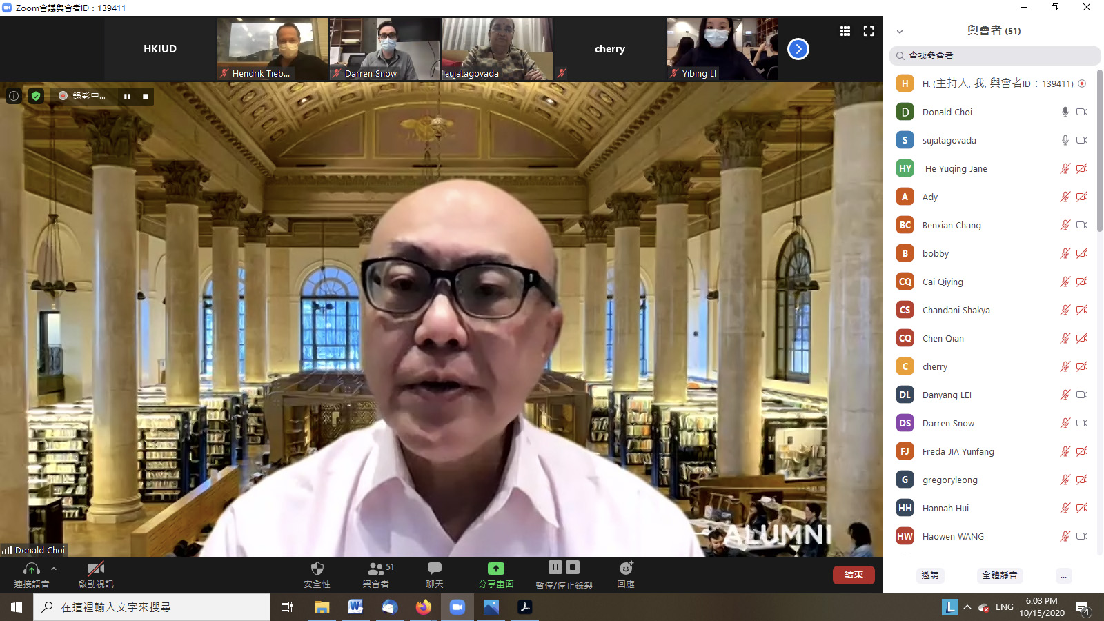1104x621 pixels.
Task: Toggle sujatagovada's camera in participant list
Action: coord(1081,140)
